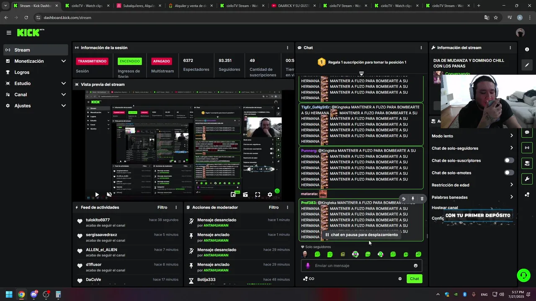Click Hostear canal option
Viewport: 536px width, 301px height.
point(445,208)
